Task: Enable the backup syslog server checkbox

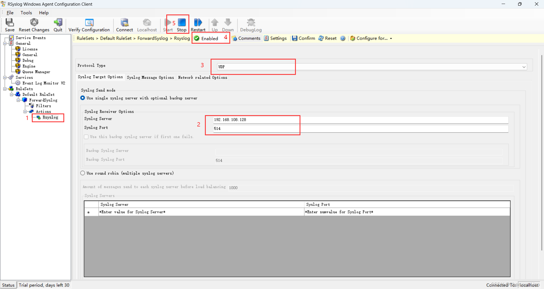Action: click(x=86, y=137)
